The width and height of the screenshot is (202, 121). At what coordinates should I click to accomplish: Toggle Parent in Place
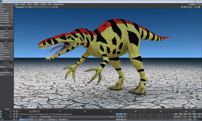tap(6, 25)
